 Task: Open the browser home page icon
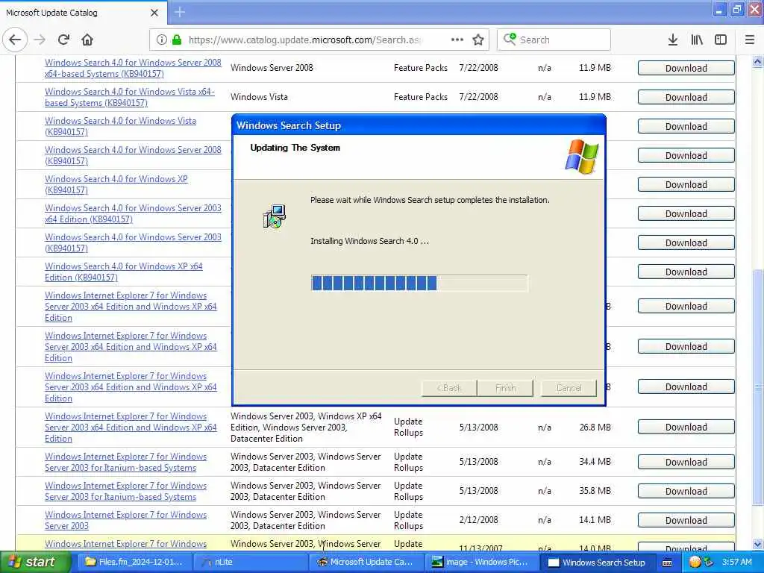tap(87, 40)
